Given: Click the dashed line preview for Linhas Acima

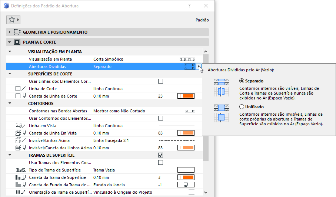Looking at the screenshot, I should (176, 140).
